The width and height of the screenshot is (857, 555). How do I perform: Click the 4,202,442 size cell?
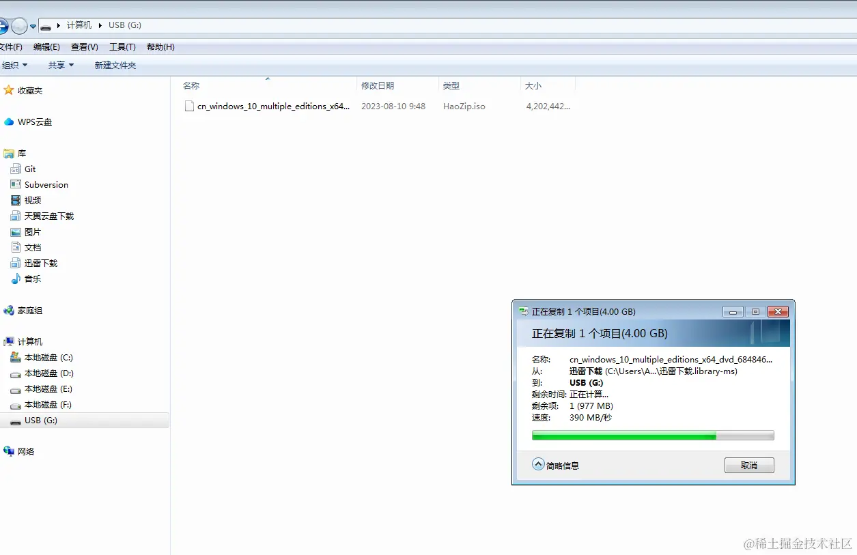point(548,106)
